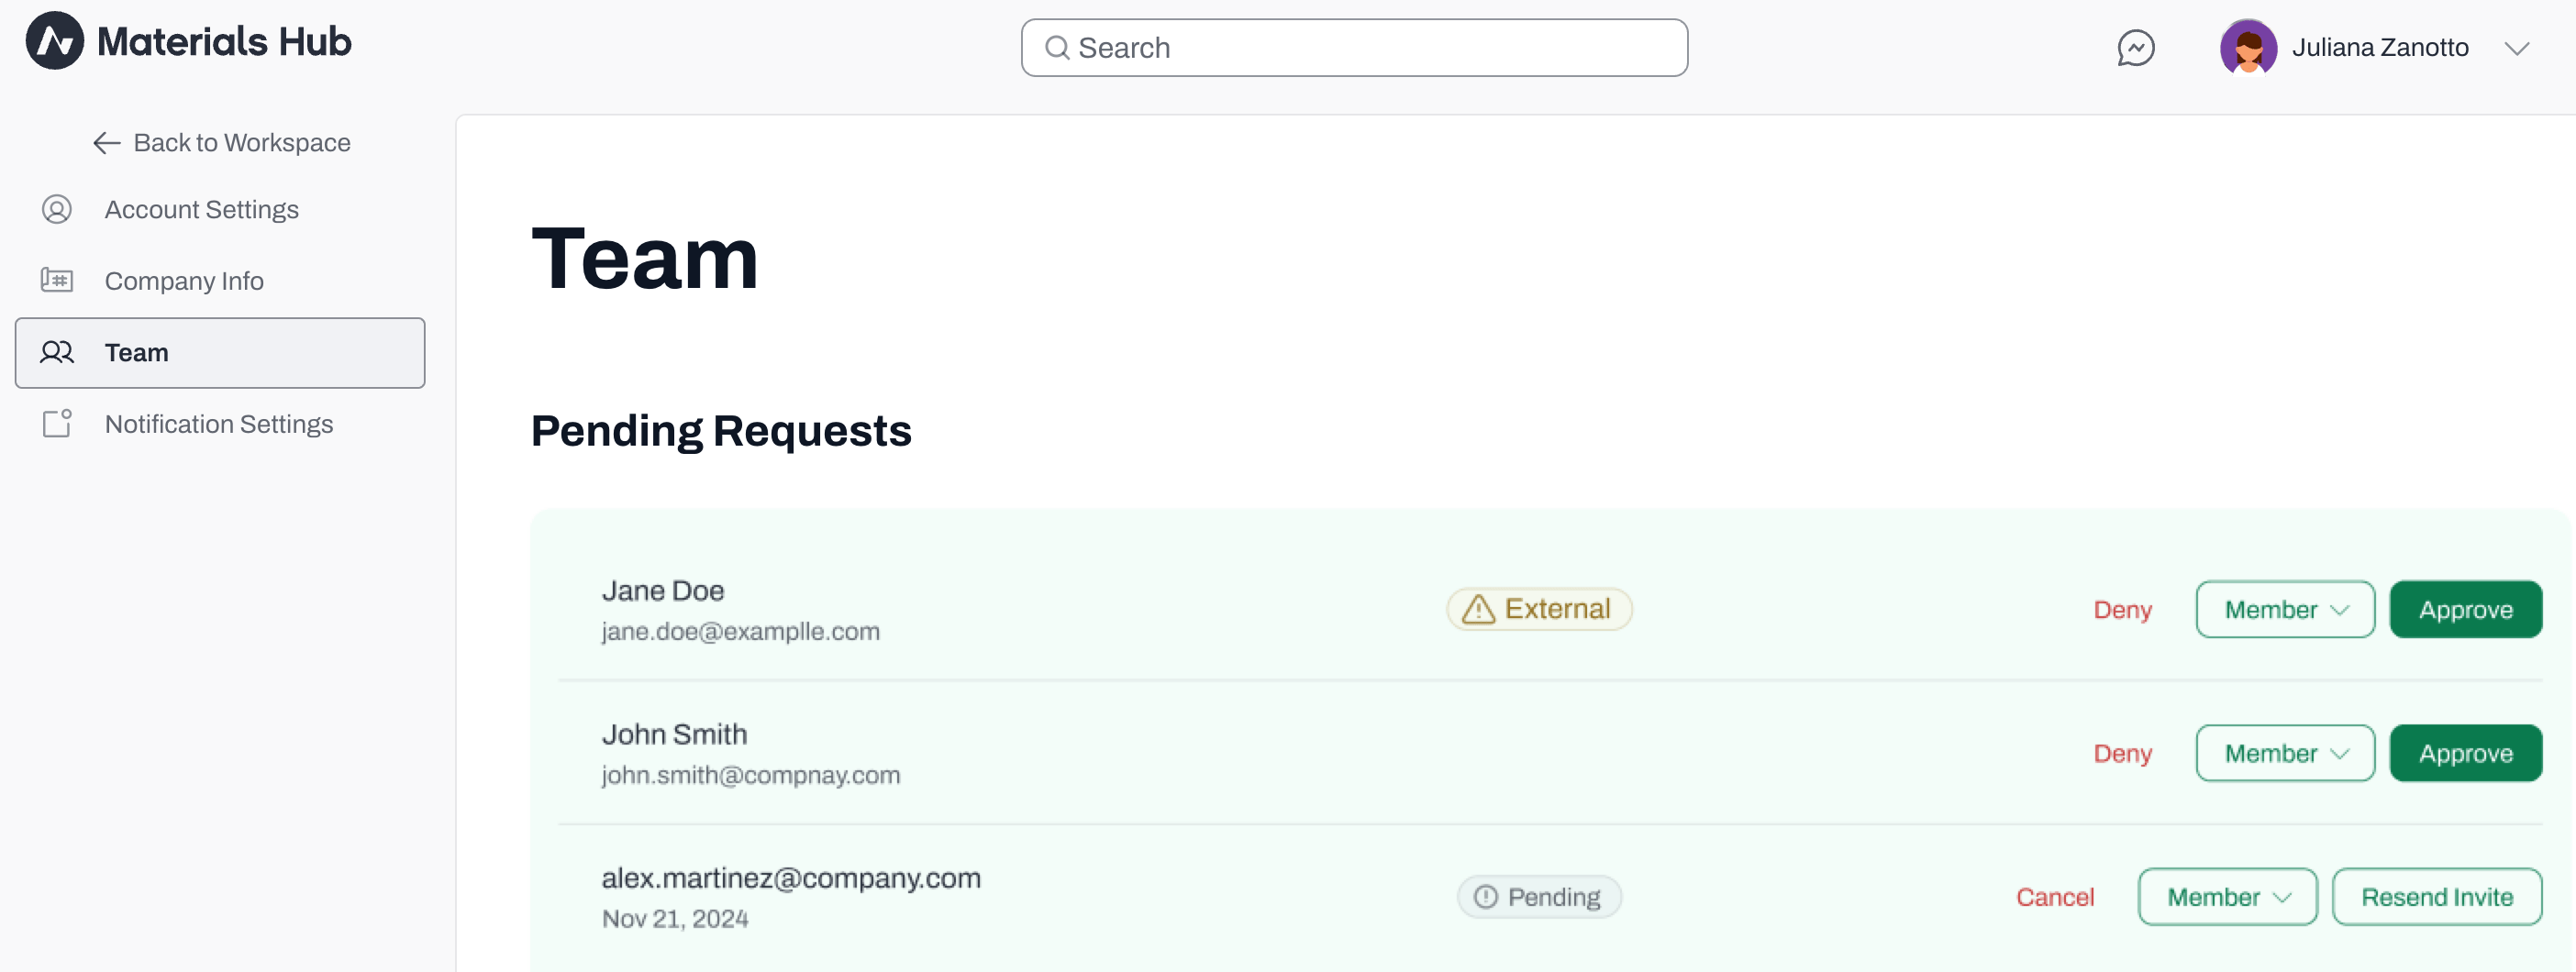2576x972 pixels.
Task: Expand the user account menu chevron
Action: pos(2516,48)
